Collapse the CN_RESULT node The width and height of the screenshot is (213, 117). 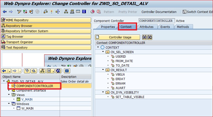coord(103,70)
